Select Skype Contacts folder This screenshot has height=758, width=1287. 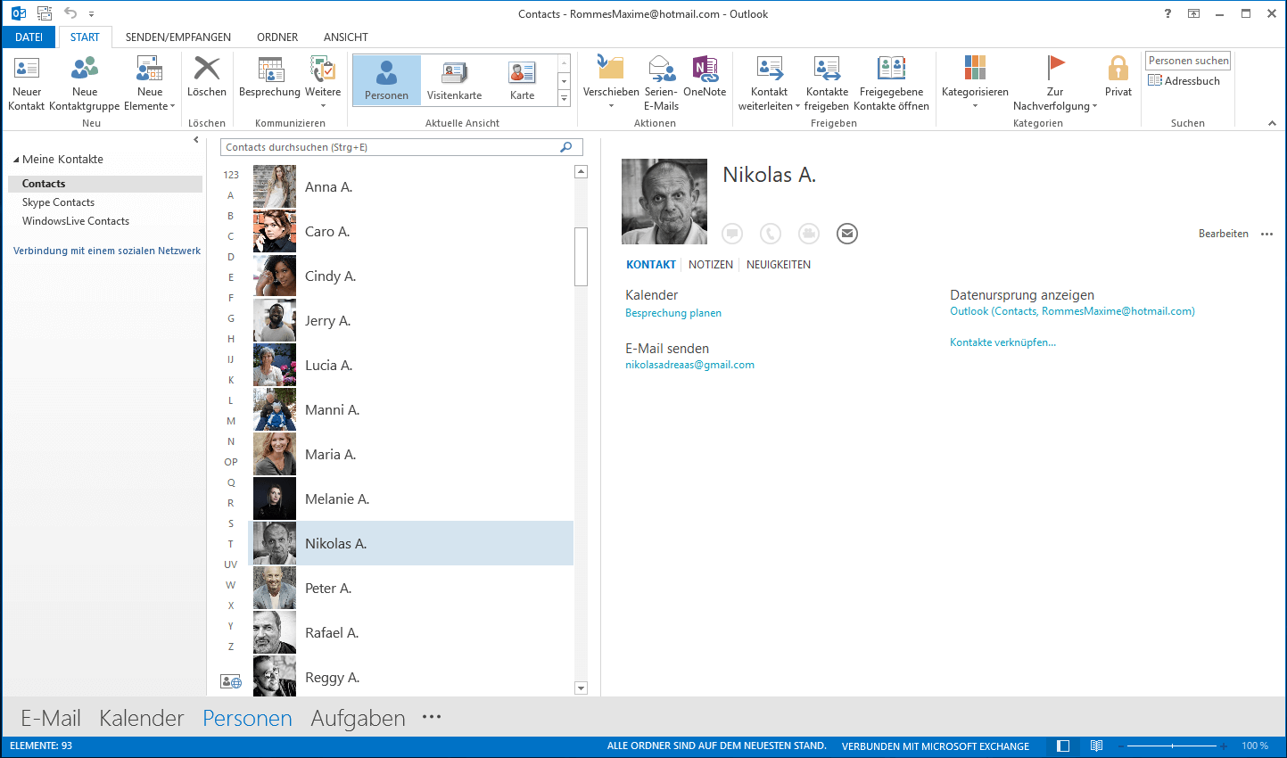click(x=58, y=202)
